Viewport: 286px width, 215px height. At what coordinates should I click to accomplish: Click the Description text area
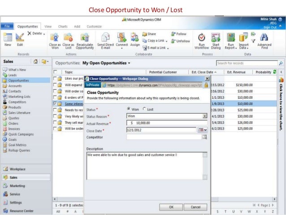pos(145,166)
